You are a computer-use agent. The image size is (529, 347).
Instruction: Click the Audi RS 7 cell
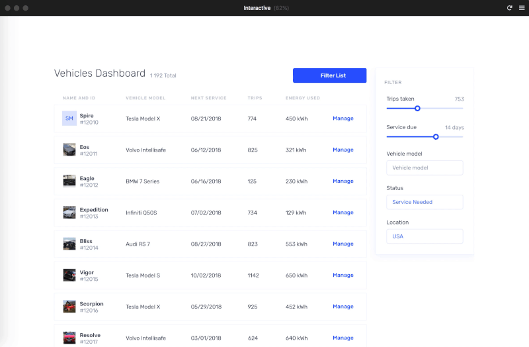[x=138, y=244]
